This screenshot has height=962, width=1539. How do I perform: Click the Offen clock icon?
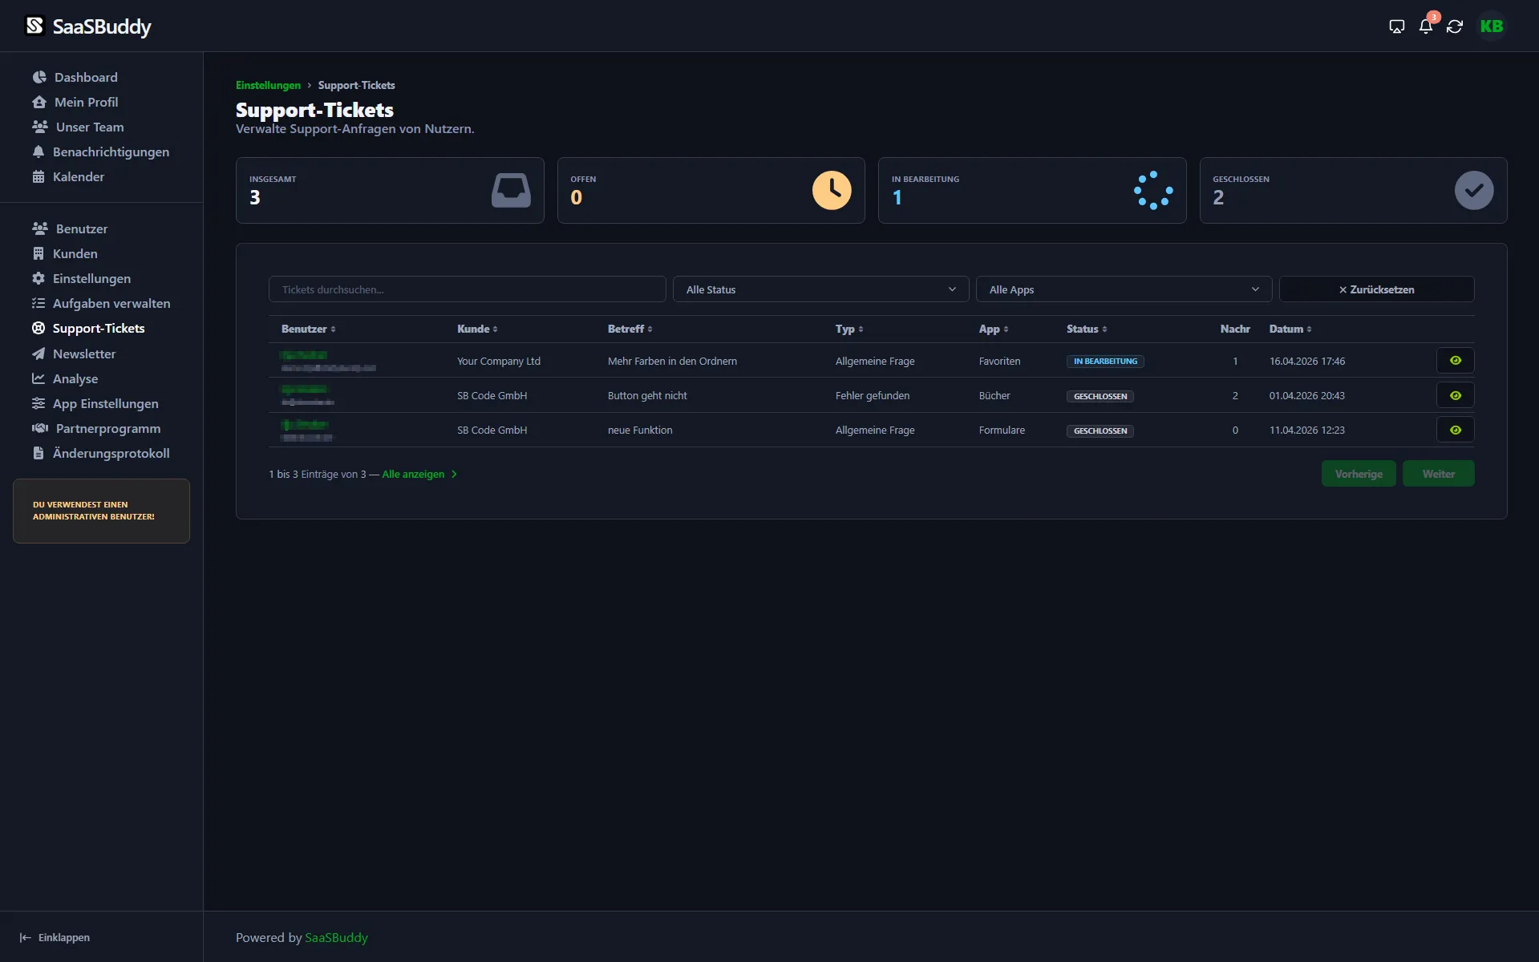click(832, 191)
